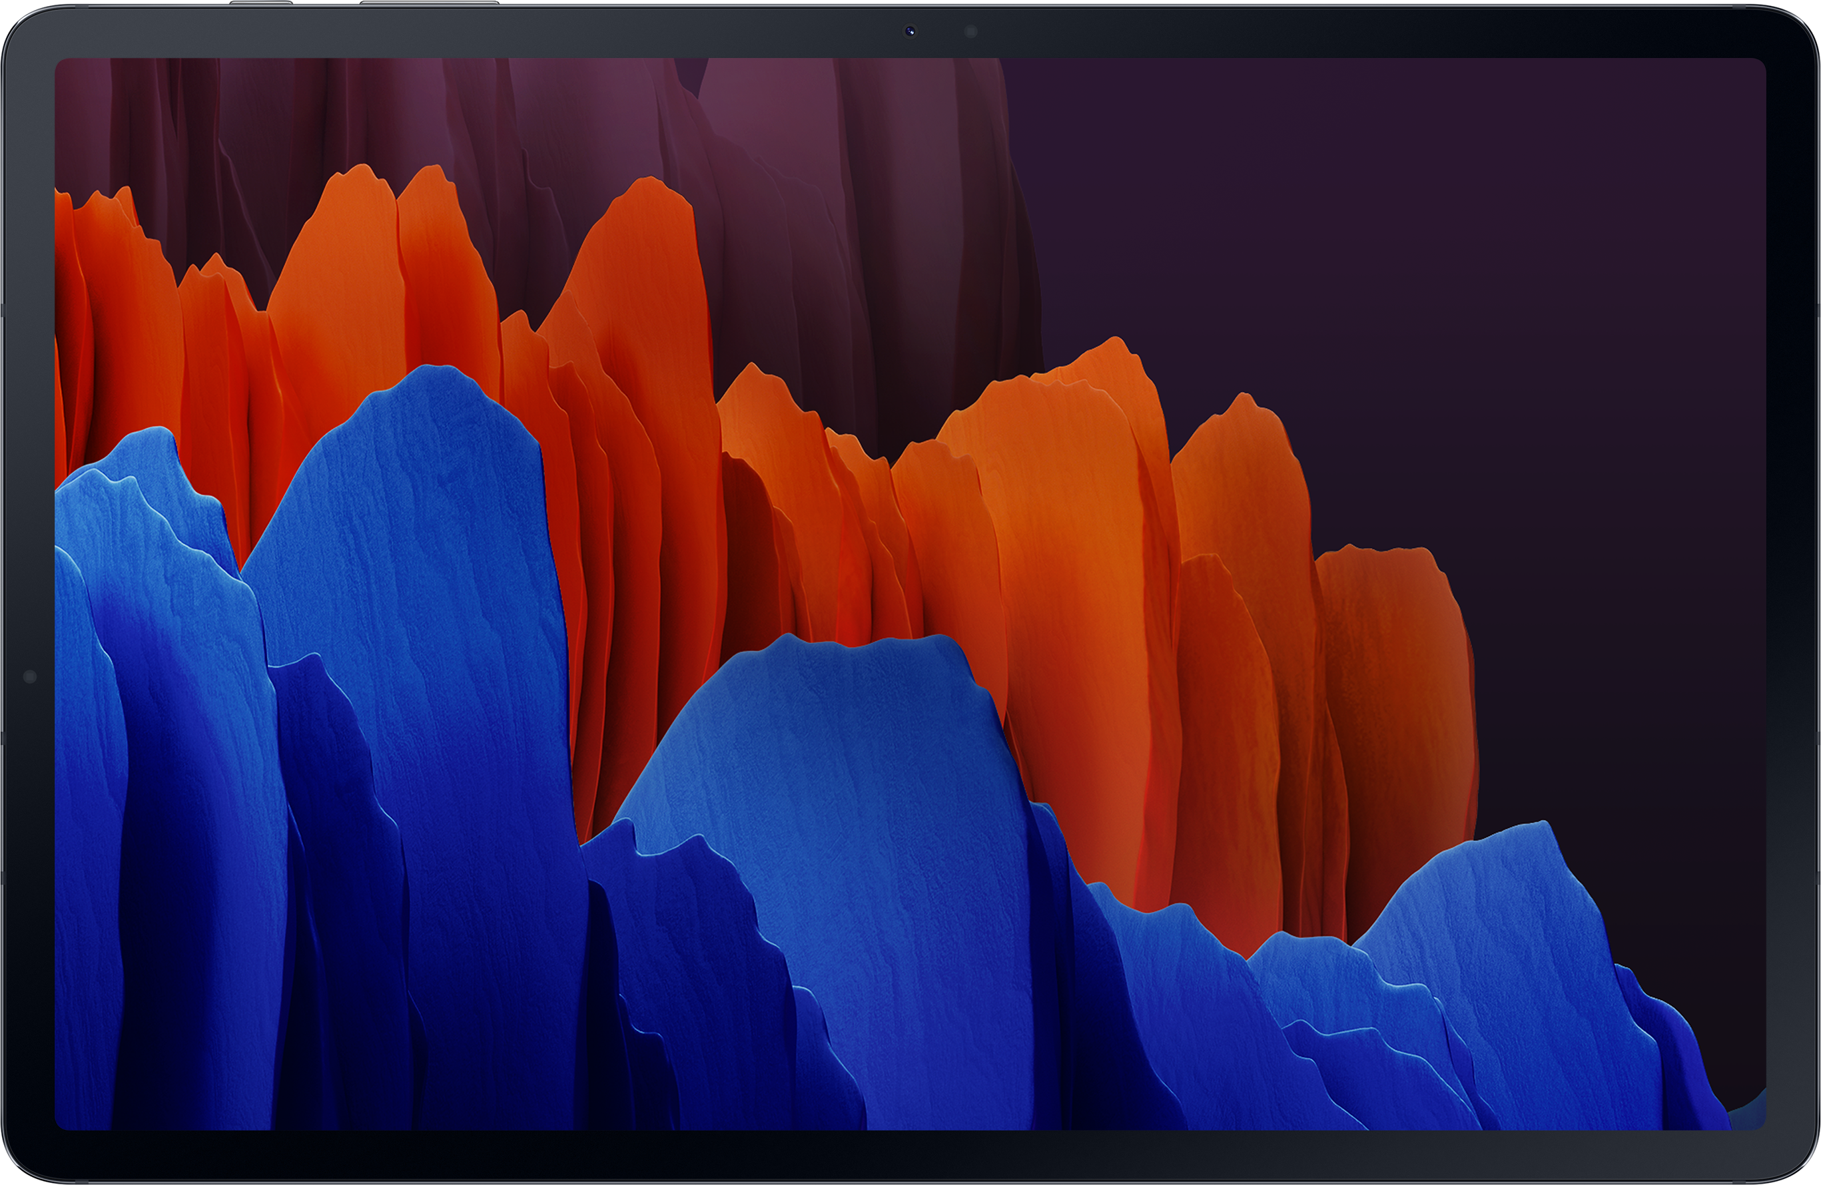The height and width of the screenshot is (1185, 1821).
Task: Click the short power button on top edge
Action: [261, 3]
